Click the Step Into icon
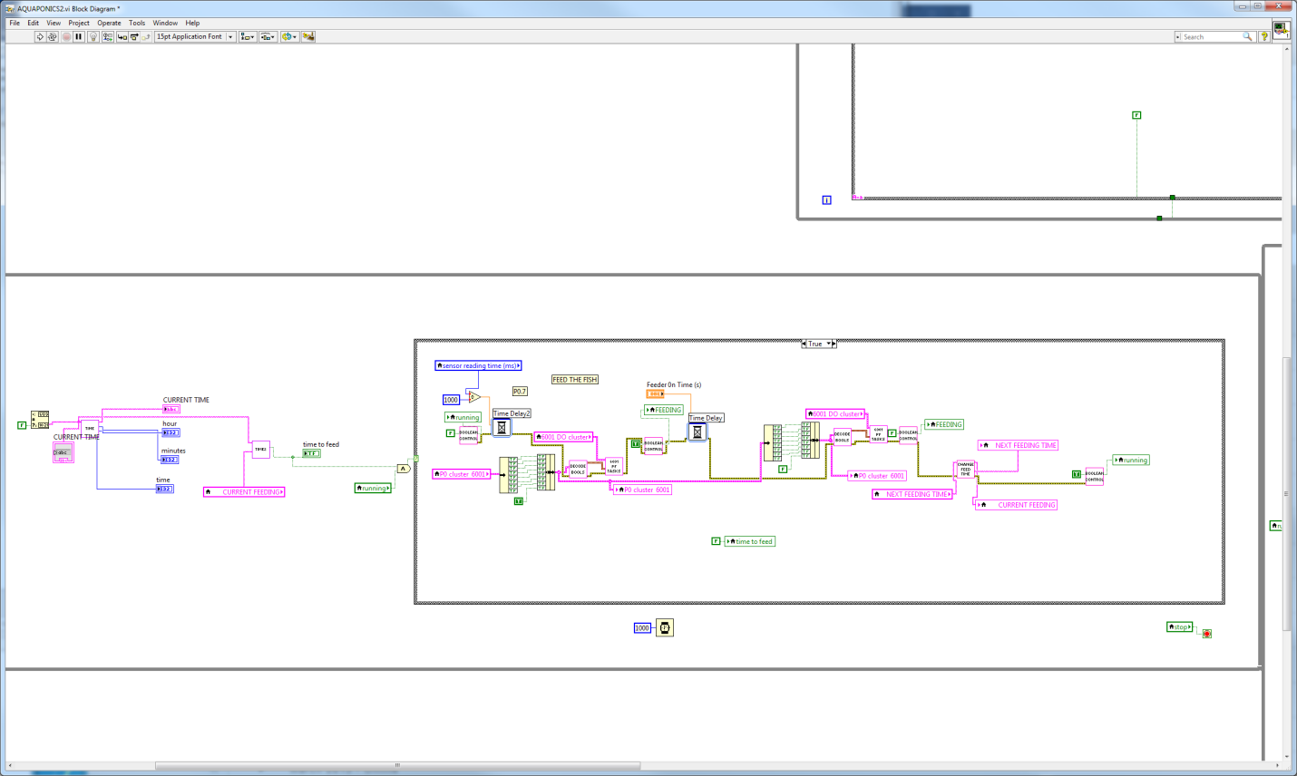This screenshot has width=1297, height=776. (x=122, y=37)
